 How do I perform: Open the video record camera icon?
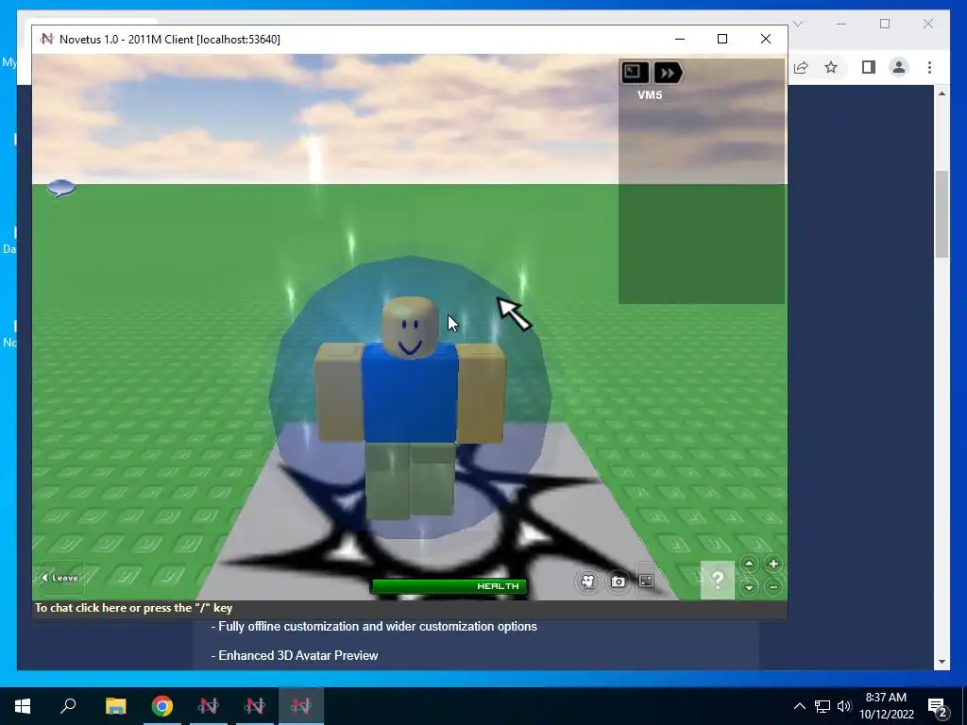587,582
